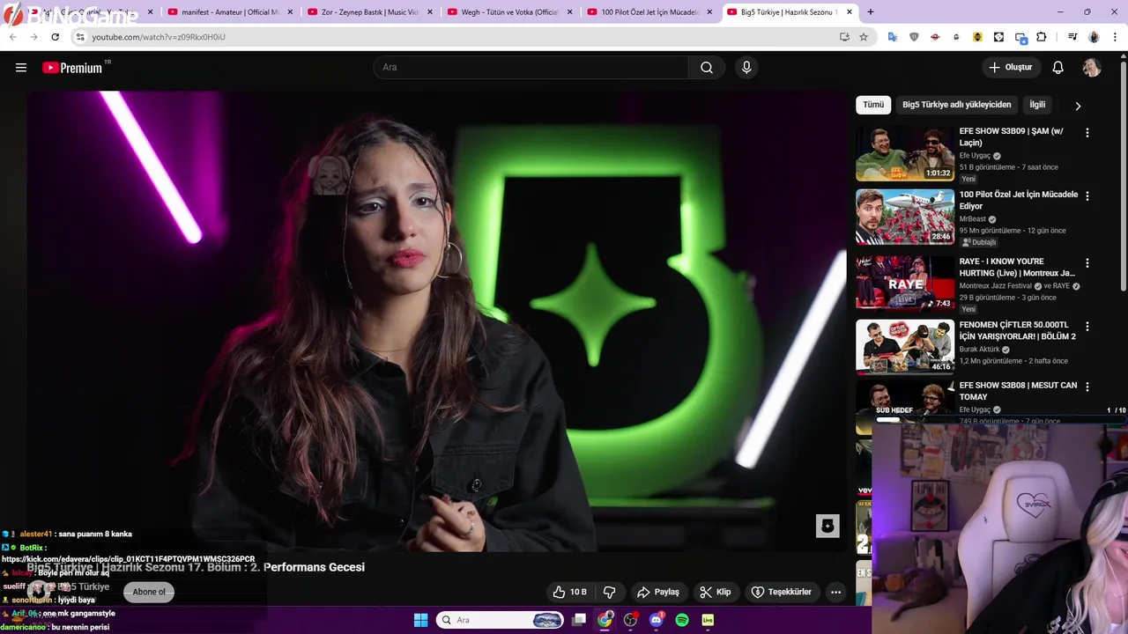This screenshot has height=634, width=1128.
Task: Open media controls music-note icon
Action: [x=1072, y=37]
